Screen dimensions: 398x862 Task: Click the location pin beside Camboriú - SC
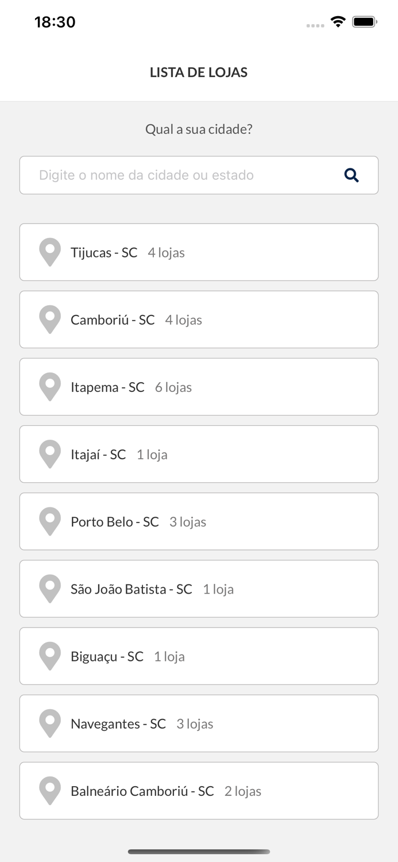pyautogui.click(x=50, y=319)
